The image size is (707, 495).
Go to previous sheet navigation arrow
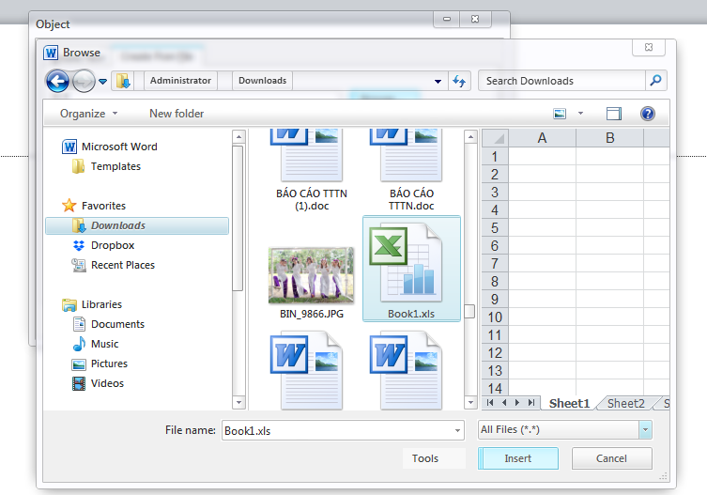[504, 403]
